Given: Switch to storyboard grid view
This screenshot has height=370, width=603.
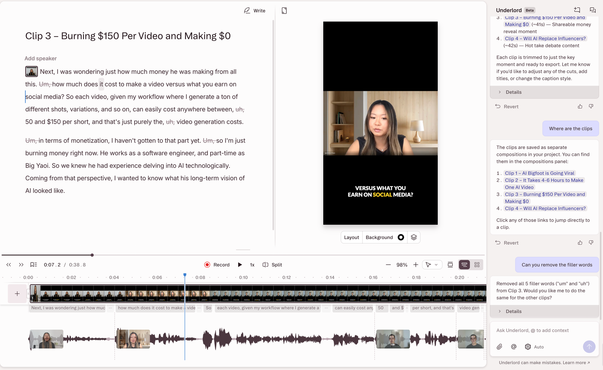Looking at the screenshot, I should 477,265.
